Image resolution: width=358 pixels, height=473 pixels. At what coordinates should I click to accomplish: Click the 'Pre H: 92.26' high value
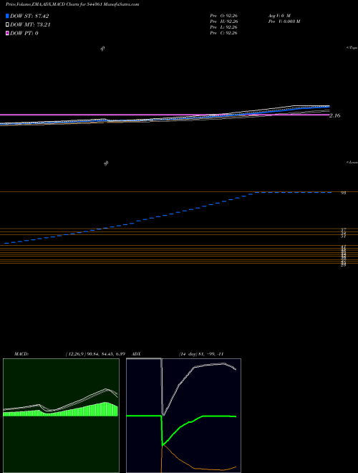(x=223, y=21)
